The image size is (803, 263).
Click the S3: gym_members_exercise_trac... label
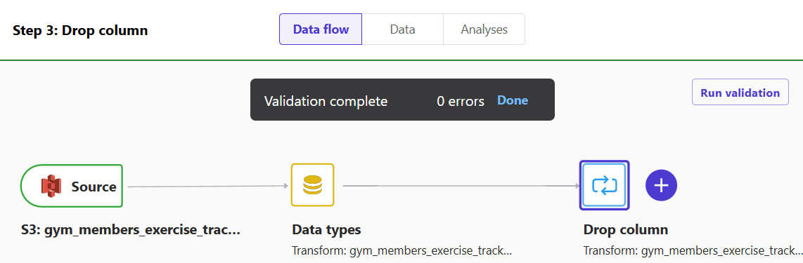tap(130, 230)
